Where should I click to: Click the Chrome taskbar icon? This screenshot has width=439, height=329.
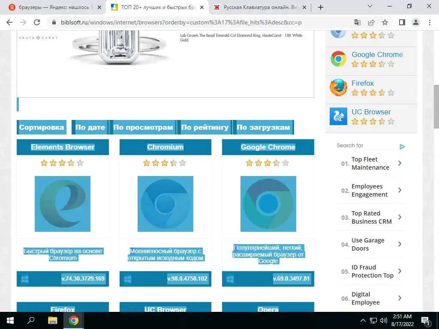(x=74, y=320)
